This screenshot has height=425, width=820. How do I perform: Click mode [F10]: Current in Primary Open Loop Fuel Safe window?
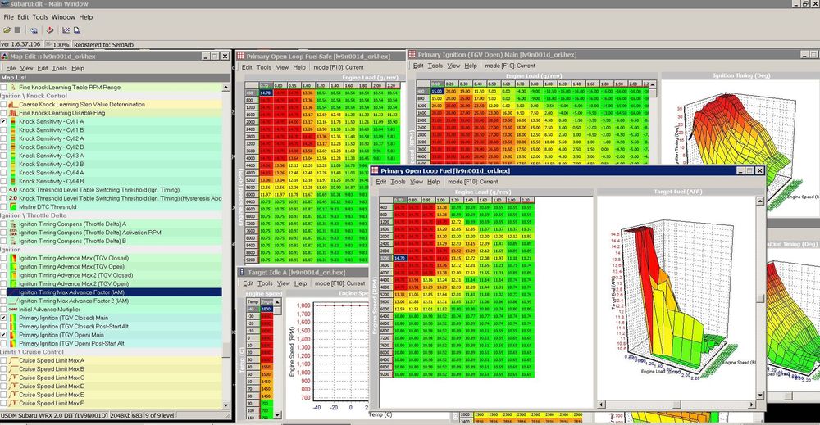[339, 67]
